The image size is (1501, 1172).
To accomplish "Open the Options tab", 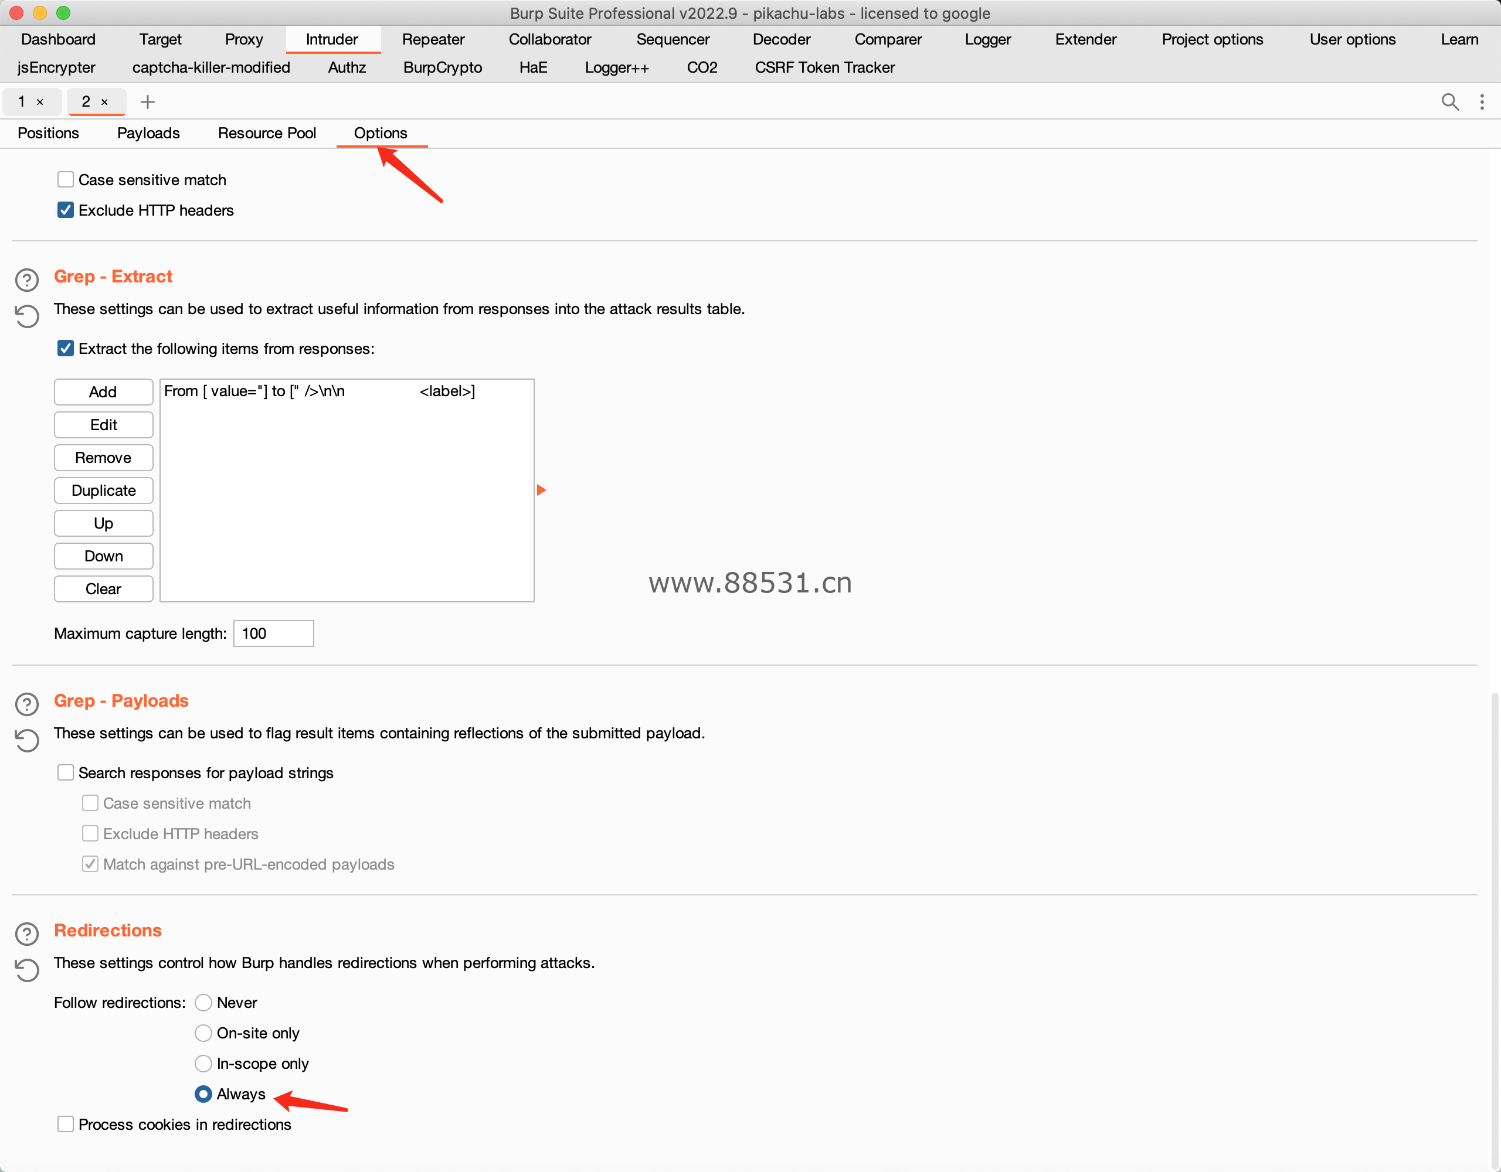I will [381, 133].
